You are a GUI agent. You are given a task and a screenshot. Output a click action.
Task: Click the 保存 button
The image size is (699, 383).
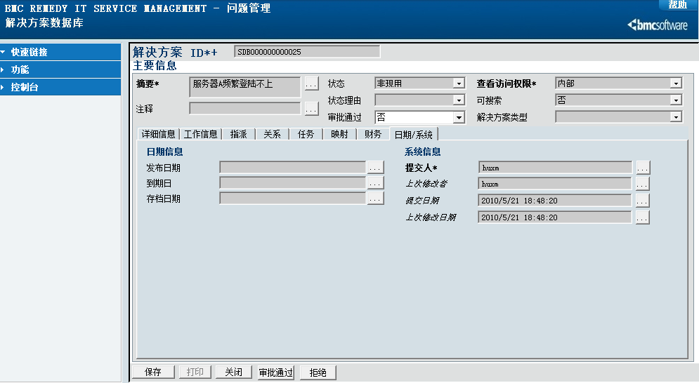click(153, 372)
